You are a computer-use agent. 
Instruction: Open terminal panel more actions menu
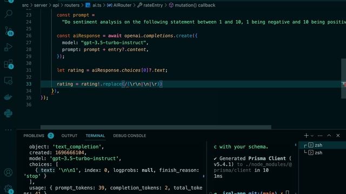coord(320,136)
